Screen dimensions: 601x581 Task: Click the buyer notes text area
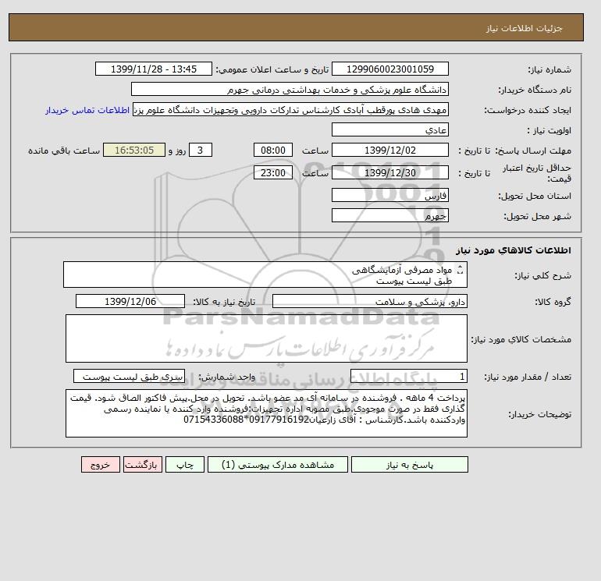pos(266,413)
